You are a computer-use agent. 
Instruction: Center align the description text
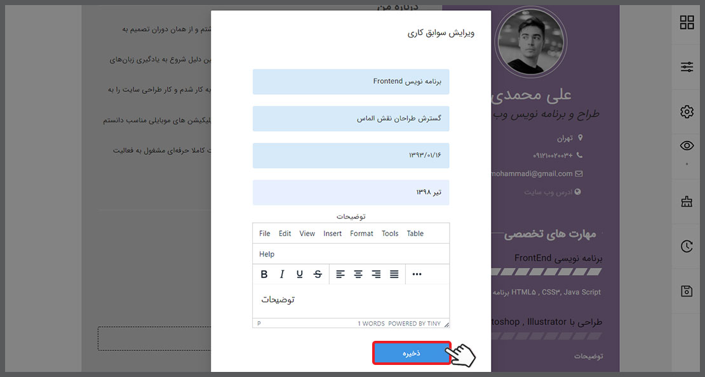coord(358,274)
